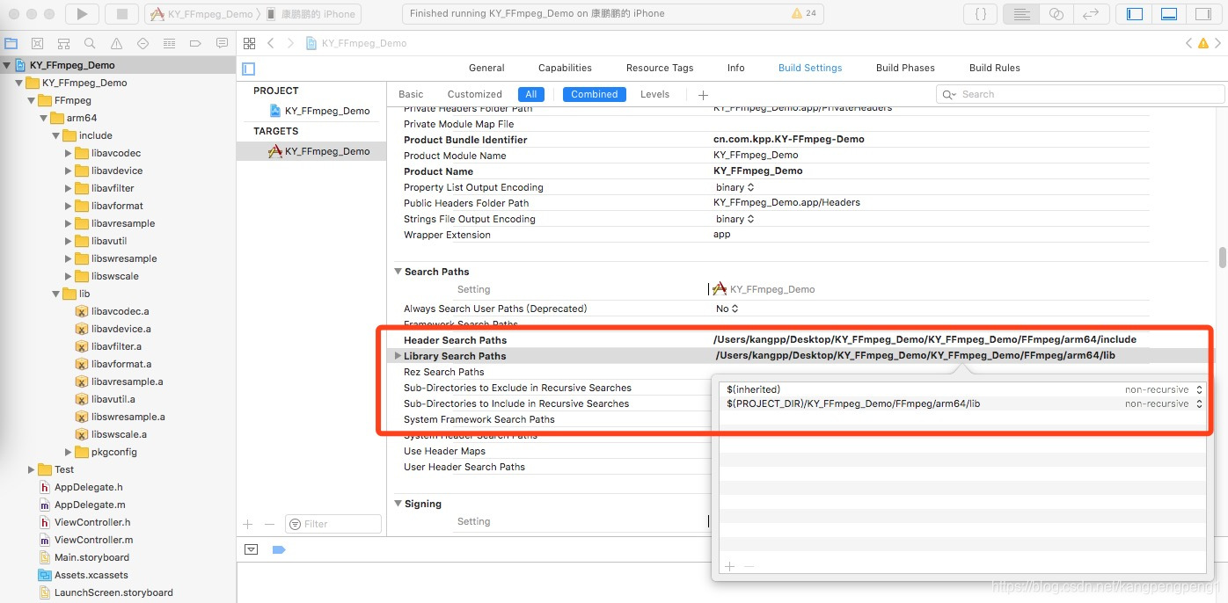Switch to Standard editor
Screen dimensions: 1228x603
pos(1021,14)
